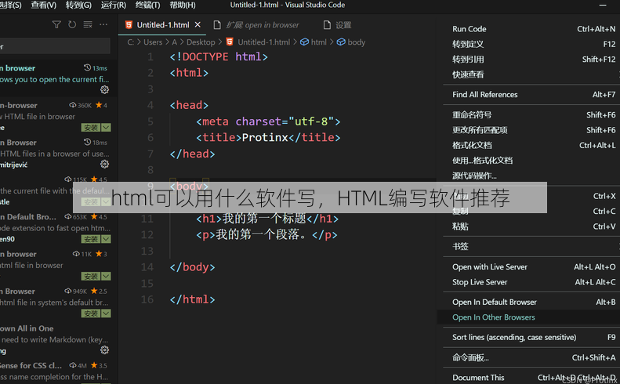Focus the extensions search box

coord(55,46)
